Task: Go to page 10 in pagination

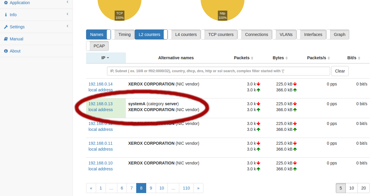Action: click(x=162, y=188)
